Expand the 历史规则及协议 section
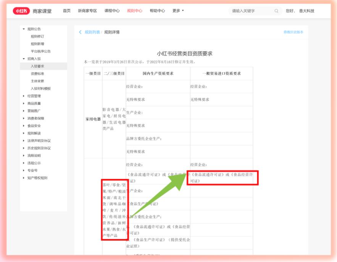 (x=24, y=148)
